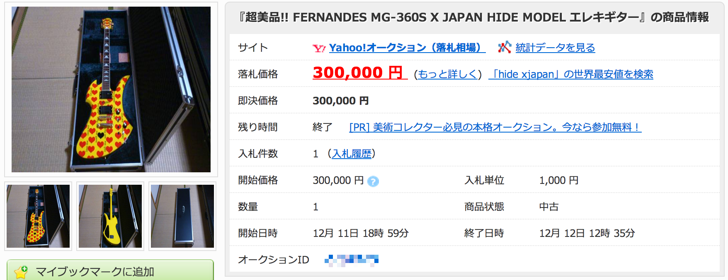This screenshot has height=280, width=728.
Task: Click the FERNANDES MG-360S product title heading
Action: coord(474,17)
